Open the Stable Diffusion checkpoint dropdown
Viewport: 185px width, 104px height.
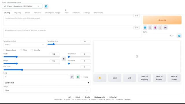pyautogui.click(x=22, y=6)
